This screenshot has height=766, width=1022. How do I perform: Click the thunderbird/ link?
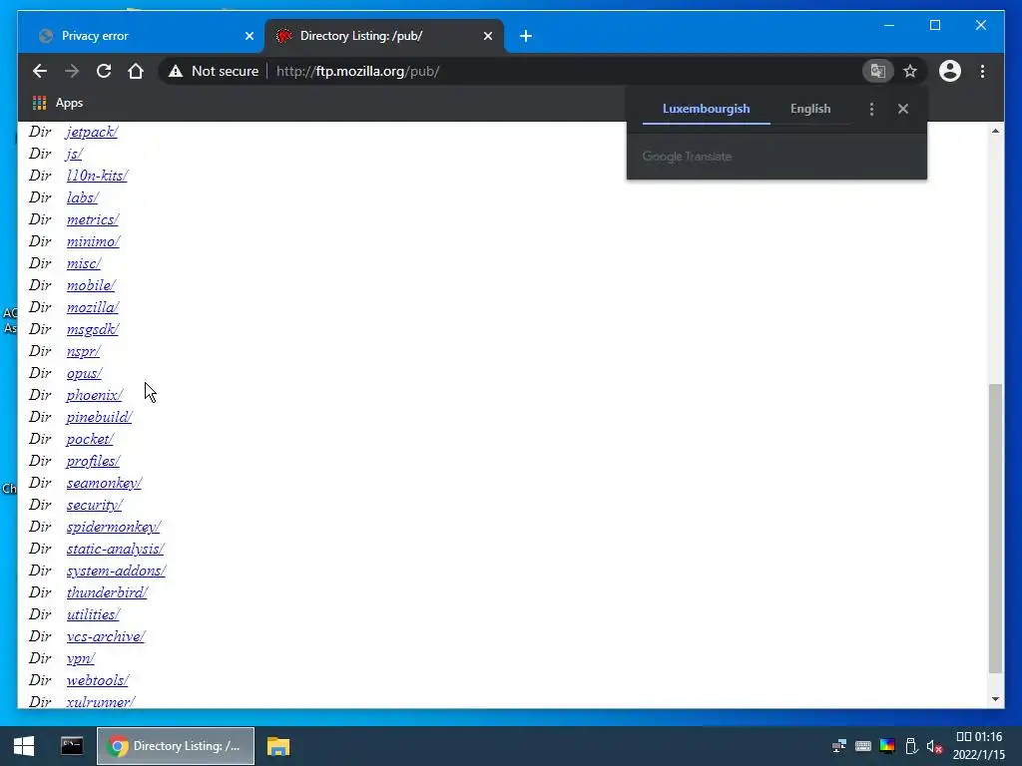[107, 592]
